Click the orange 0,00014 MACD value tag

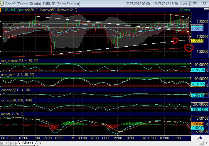tap(197, 124)
